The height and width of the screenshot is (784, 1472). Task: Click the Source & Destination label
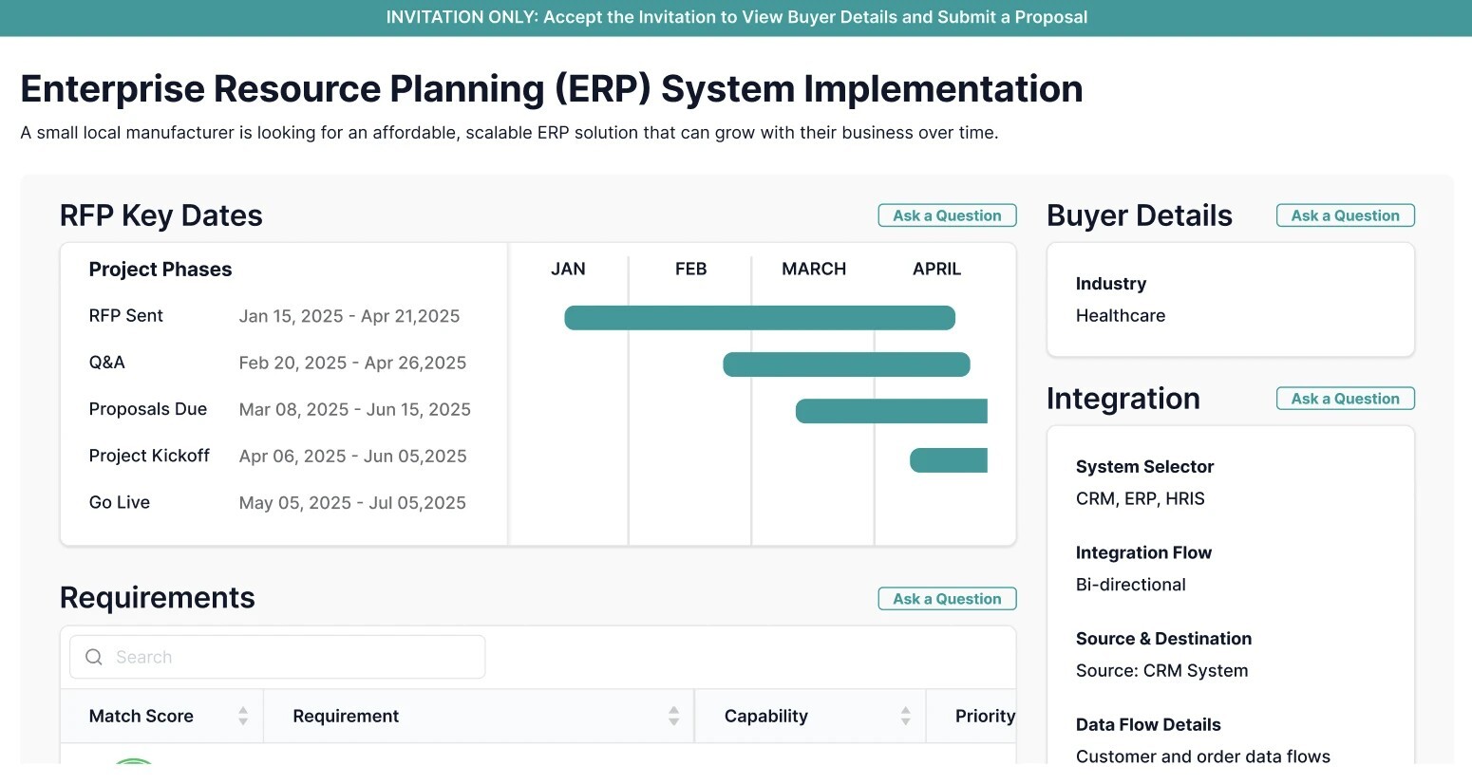1164,638
